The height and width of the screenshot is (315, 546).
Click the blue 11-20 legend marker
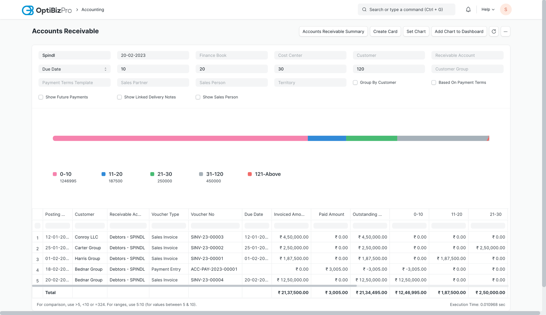point(103,174)
